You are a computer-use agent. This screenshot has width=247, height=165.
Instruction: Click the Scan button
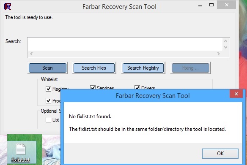[47, 68]
